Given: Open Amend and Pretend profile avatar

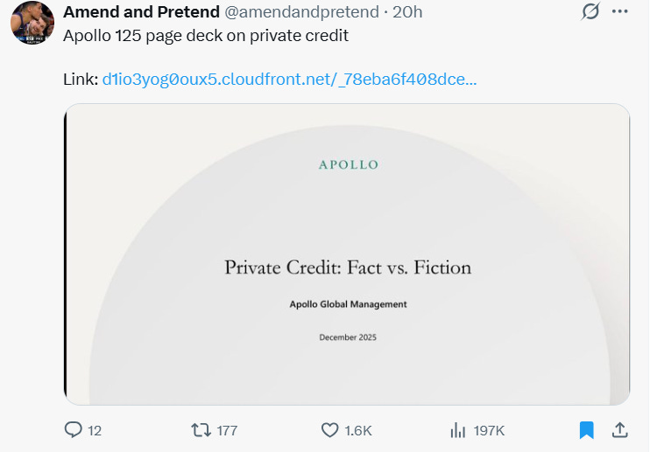Looking at the screenshot, I should point(32,24).
